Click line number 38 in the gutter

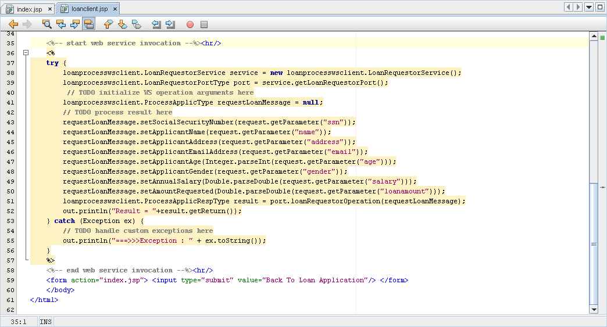(10, 73)
